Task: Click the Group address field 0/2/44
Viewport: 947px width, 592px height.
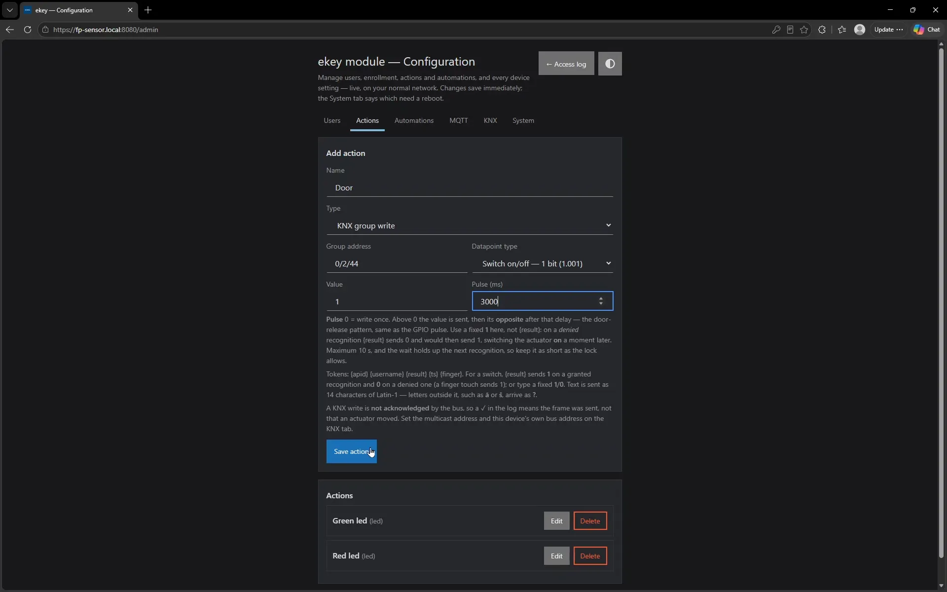Action: [x=397, y=263]
